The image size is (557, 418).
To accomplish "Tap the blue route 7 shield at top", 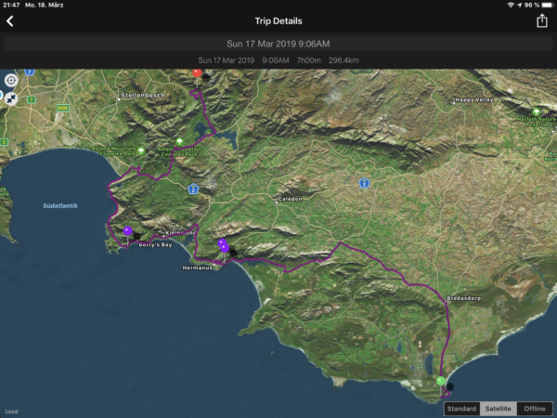I will [x=30, y=72].
